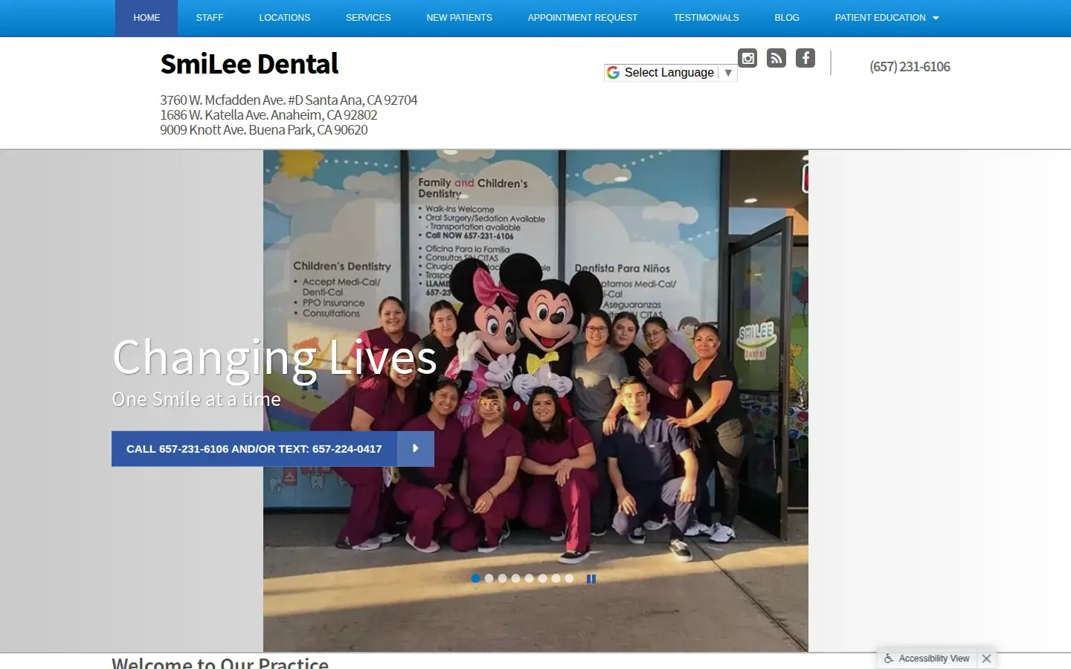Click the Google logo in language selector

coord(613,73)
